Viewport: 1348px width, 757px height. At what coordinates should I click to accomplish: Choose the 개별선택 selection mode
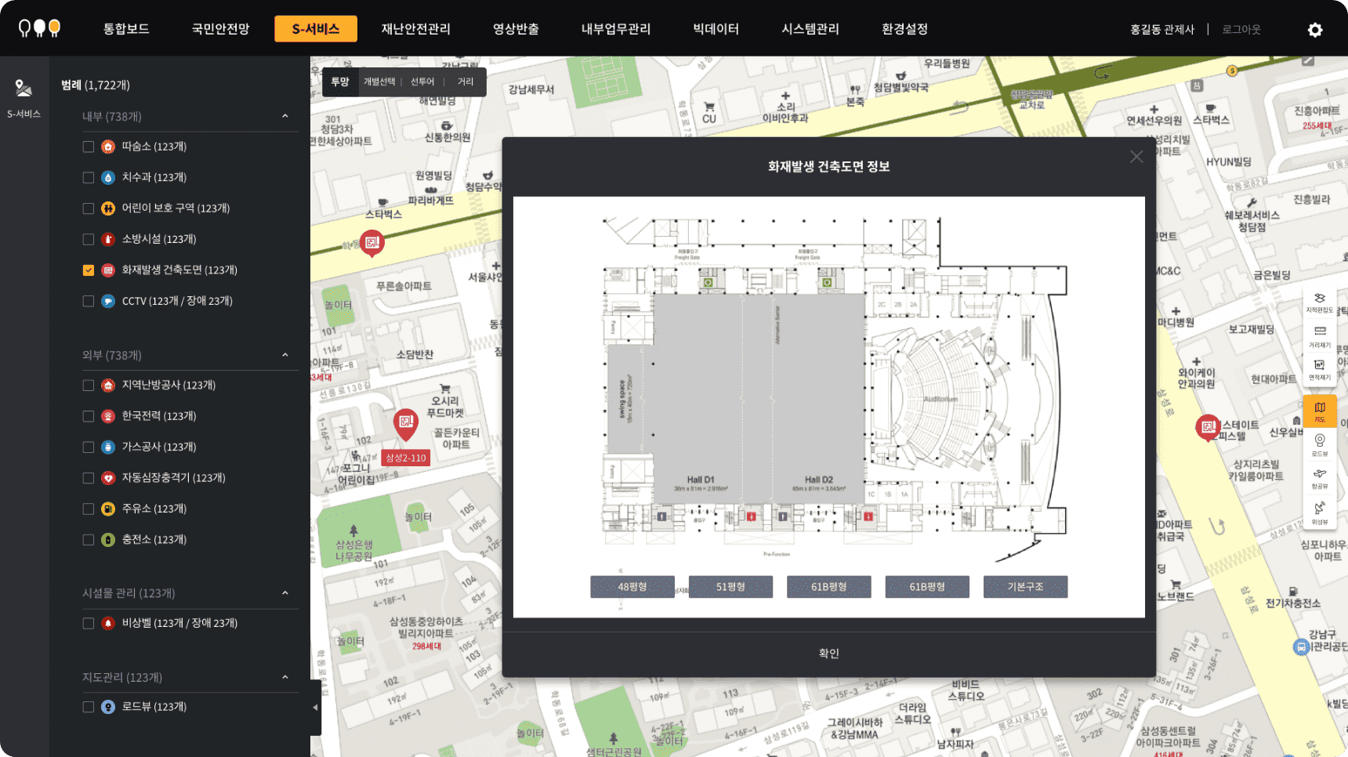click(x=379, y=81)
